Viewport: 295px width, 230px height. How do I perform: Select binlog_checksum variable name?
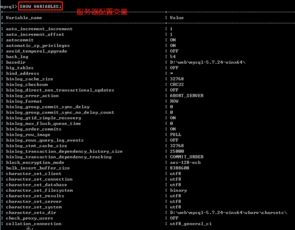click(27, 85)
